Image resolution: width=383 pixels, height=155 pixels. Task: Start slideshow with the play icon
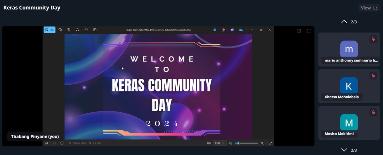[94, 30]
